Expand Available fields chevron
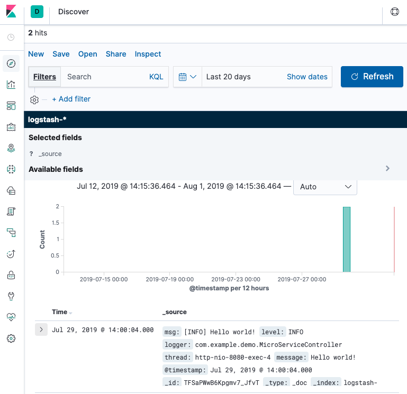407x394 pixels. click(x=387, y=168)
